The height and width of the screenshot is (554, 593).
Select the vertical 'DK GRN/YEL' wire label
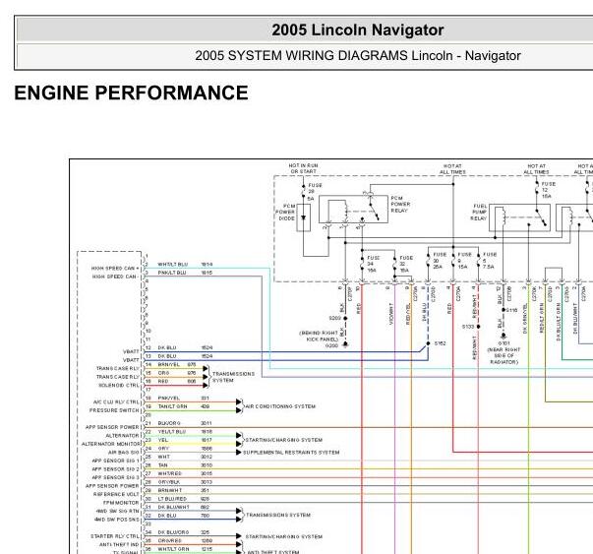(x=525, y=319)
